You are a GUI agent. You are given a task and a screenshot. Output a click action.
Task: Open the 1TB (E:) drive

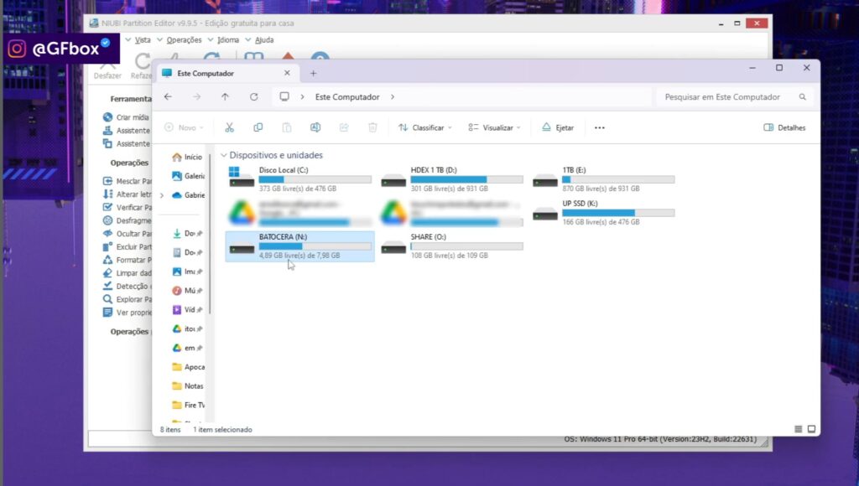603,179
